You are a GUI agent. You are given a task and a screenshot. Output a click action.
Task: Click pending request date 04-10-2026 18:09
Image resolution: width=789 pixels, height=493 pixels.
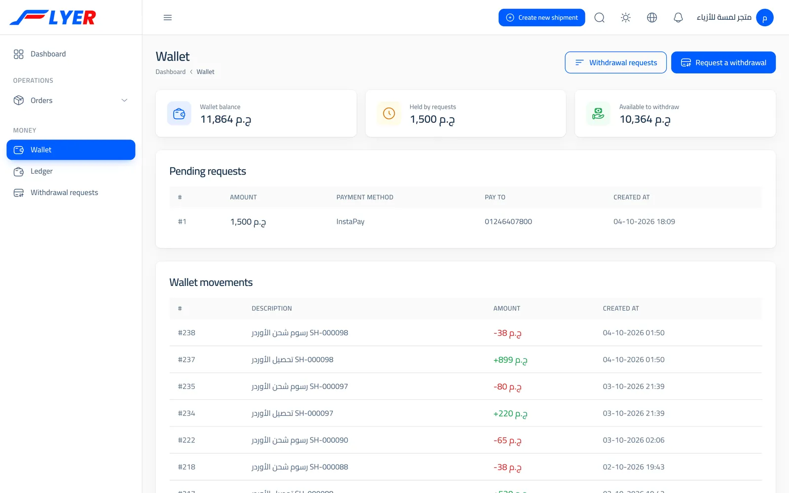644,222
